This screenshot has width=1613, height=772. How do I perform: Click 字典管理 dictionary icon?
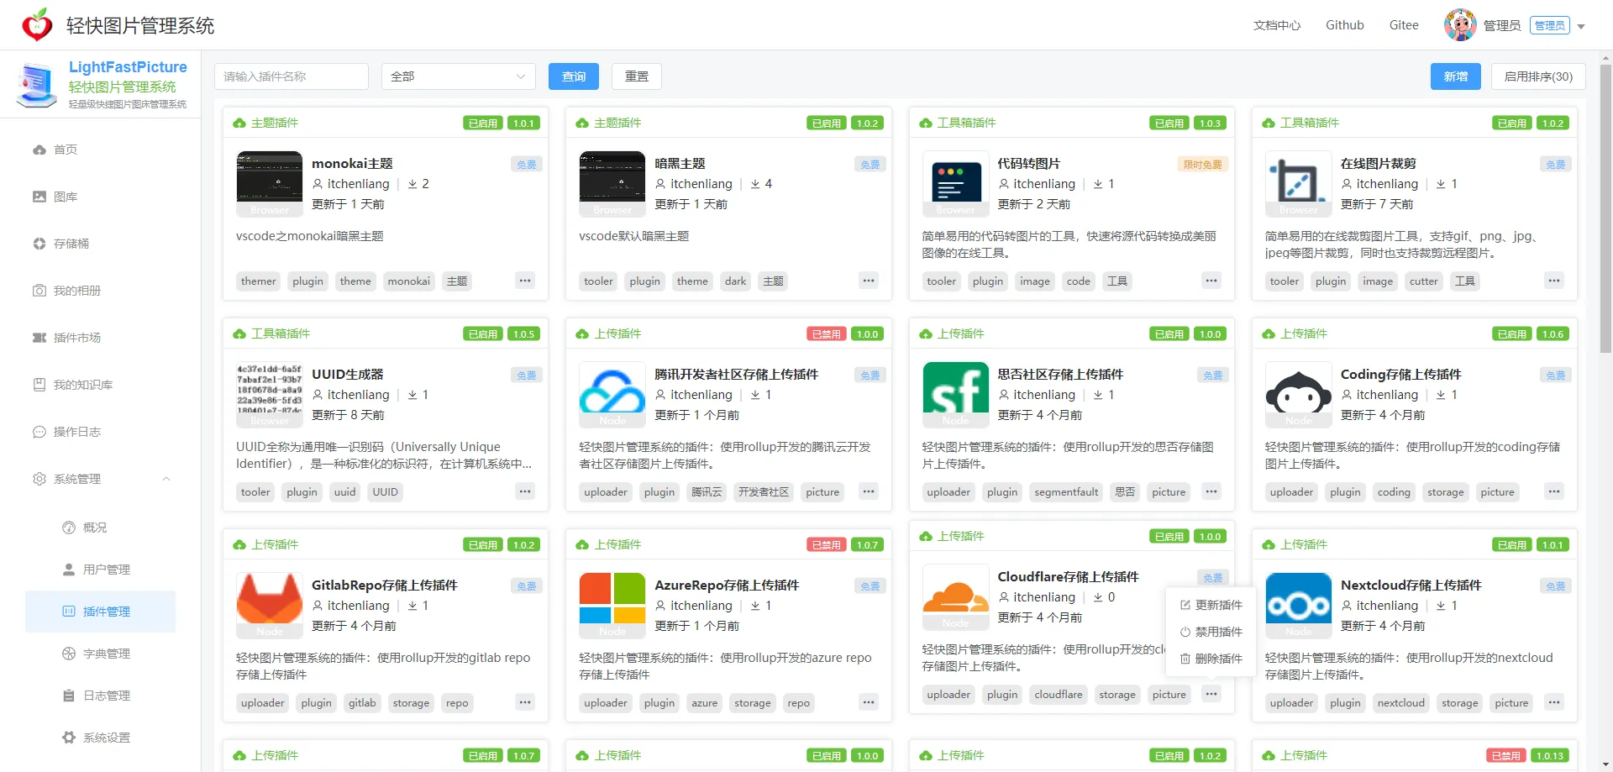(x=69, y=654)
